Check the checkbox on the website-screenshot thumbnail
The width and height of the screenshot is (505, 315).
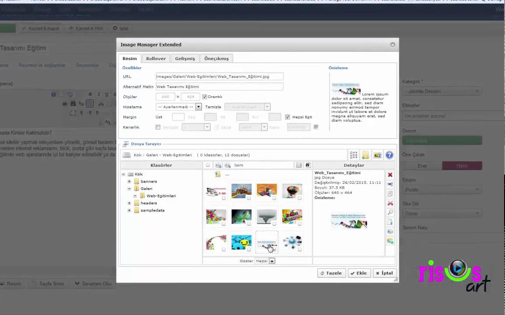click(x=224, y=198)
